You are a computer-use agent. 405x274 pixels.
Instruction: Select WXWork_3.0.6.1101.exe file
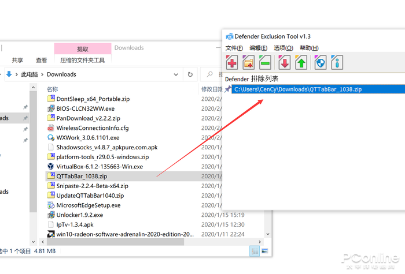(88, 137)
